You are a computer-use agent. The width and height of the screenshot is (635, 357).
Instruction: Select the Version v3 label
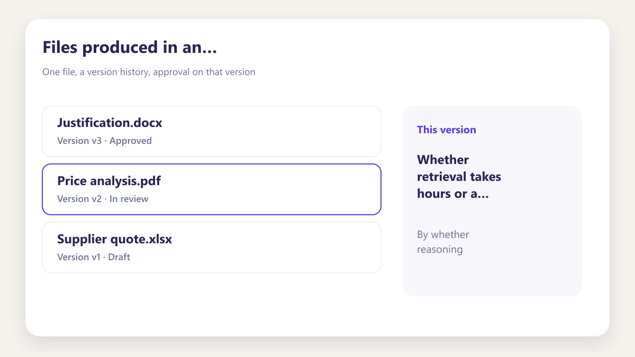point(79,141)
